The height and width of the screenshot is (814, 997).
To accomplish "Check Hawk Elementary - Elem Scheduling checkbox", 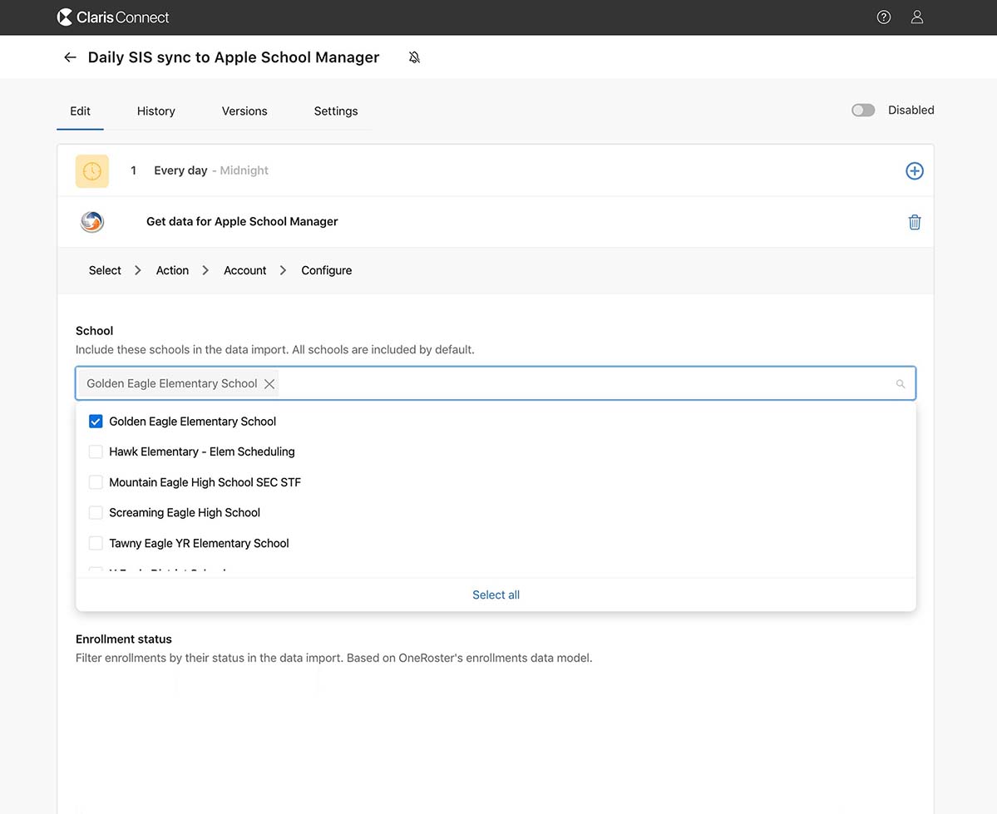I will coord(96,451).
